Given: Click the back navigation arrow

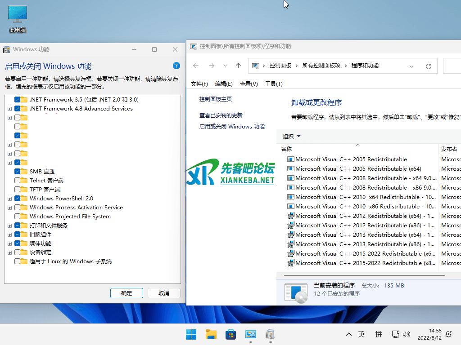Looking at the screenshot, I should tap(196, 66).
